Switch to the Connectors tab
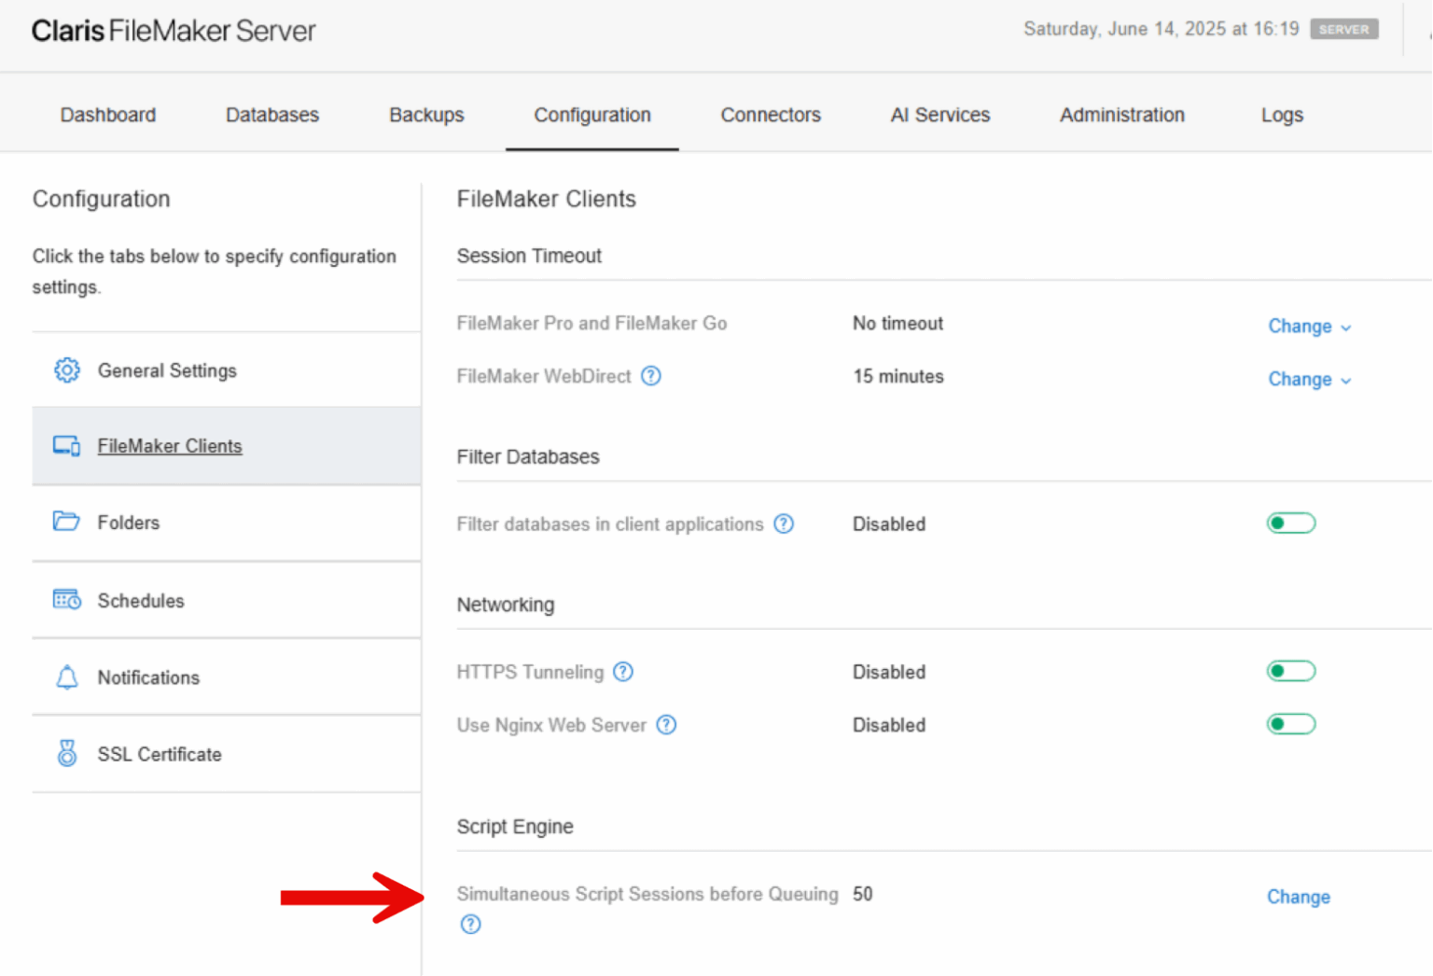 coord(771,115)
